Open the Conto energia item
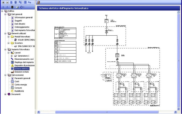182x114 pixels. pyautogui.click(x=20, y=85)
